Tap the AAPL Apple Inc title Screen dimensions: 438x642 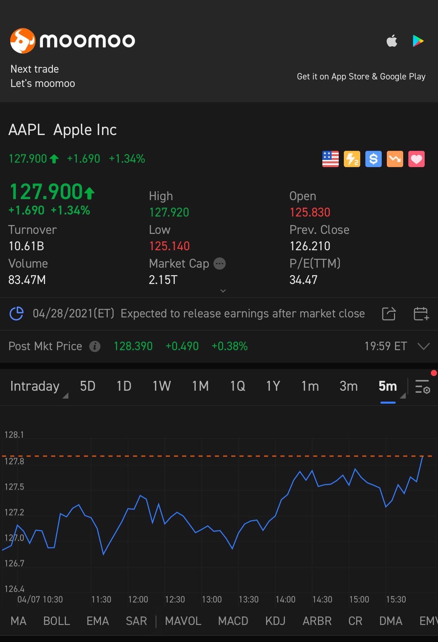[63, 130]
